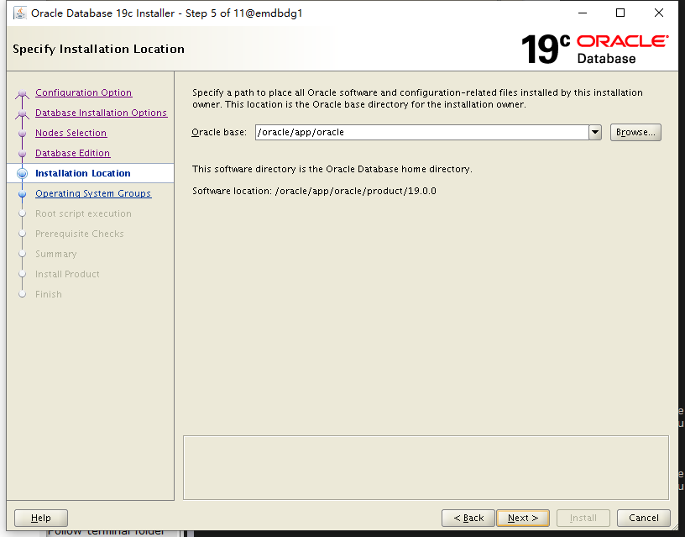Click the Database Edition step bullet icon
This screenshot has width=685, height=537.
pos(23,154)
